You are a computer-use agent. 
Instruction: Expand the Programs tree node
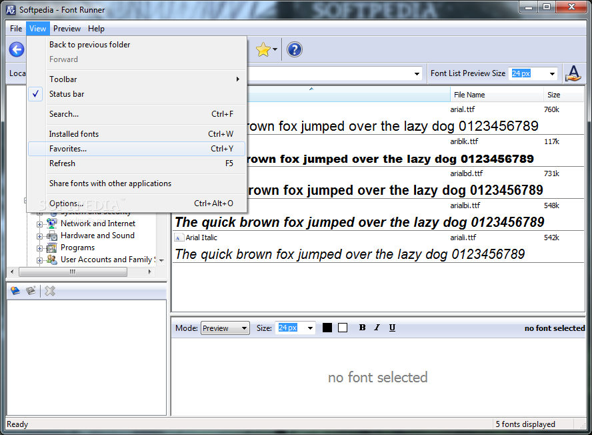(39, 248)
